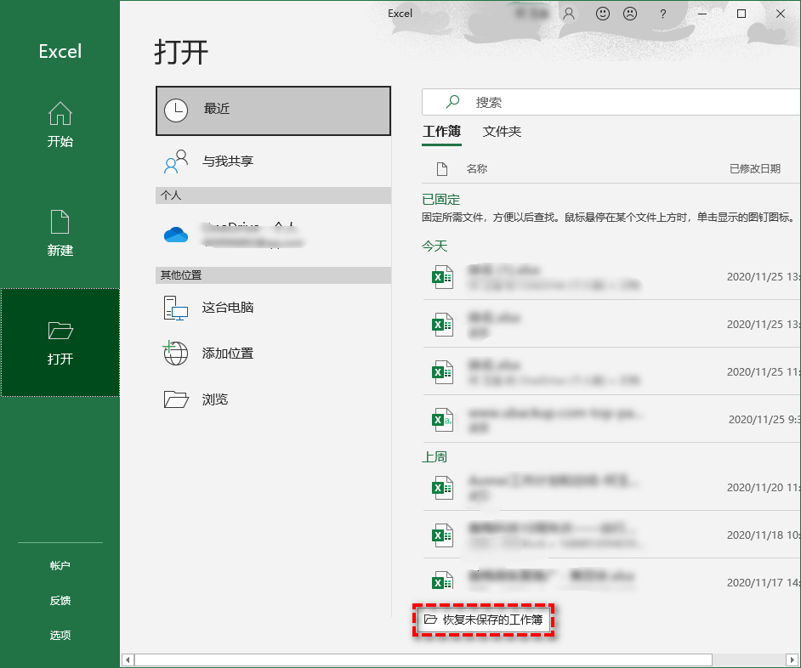801x668 pixels.
Task: Choose 添加位置 to add a place
Action: (273, 354)
